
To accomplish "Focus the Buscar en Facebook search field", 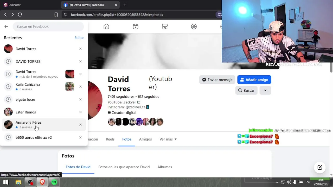I will (48, 26).
